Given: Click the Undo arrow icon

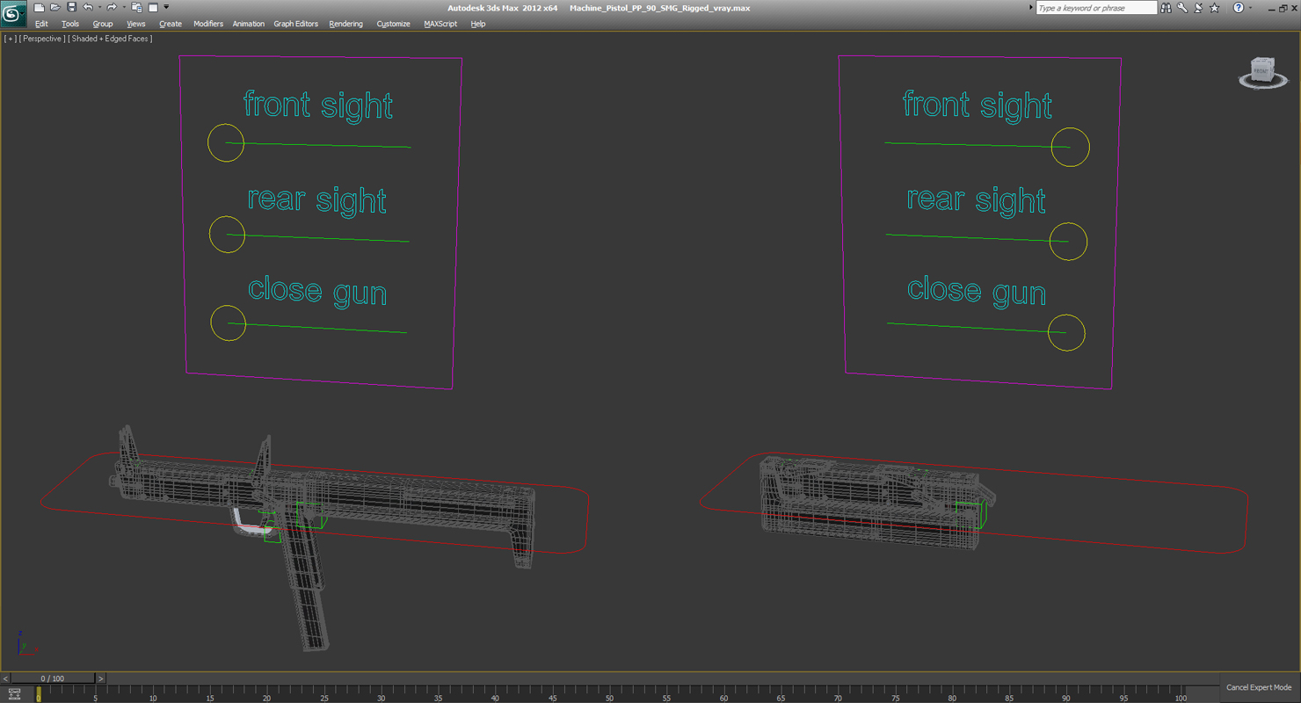Looking at the screenshot, I should click(88, 7).
